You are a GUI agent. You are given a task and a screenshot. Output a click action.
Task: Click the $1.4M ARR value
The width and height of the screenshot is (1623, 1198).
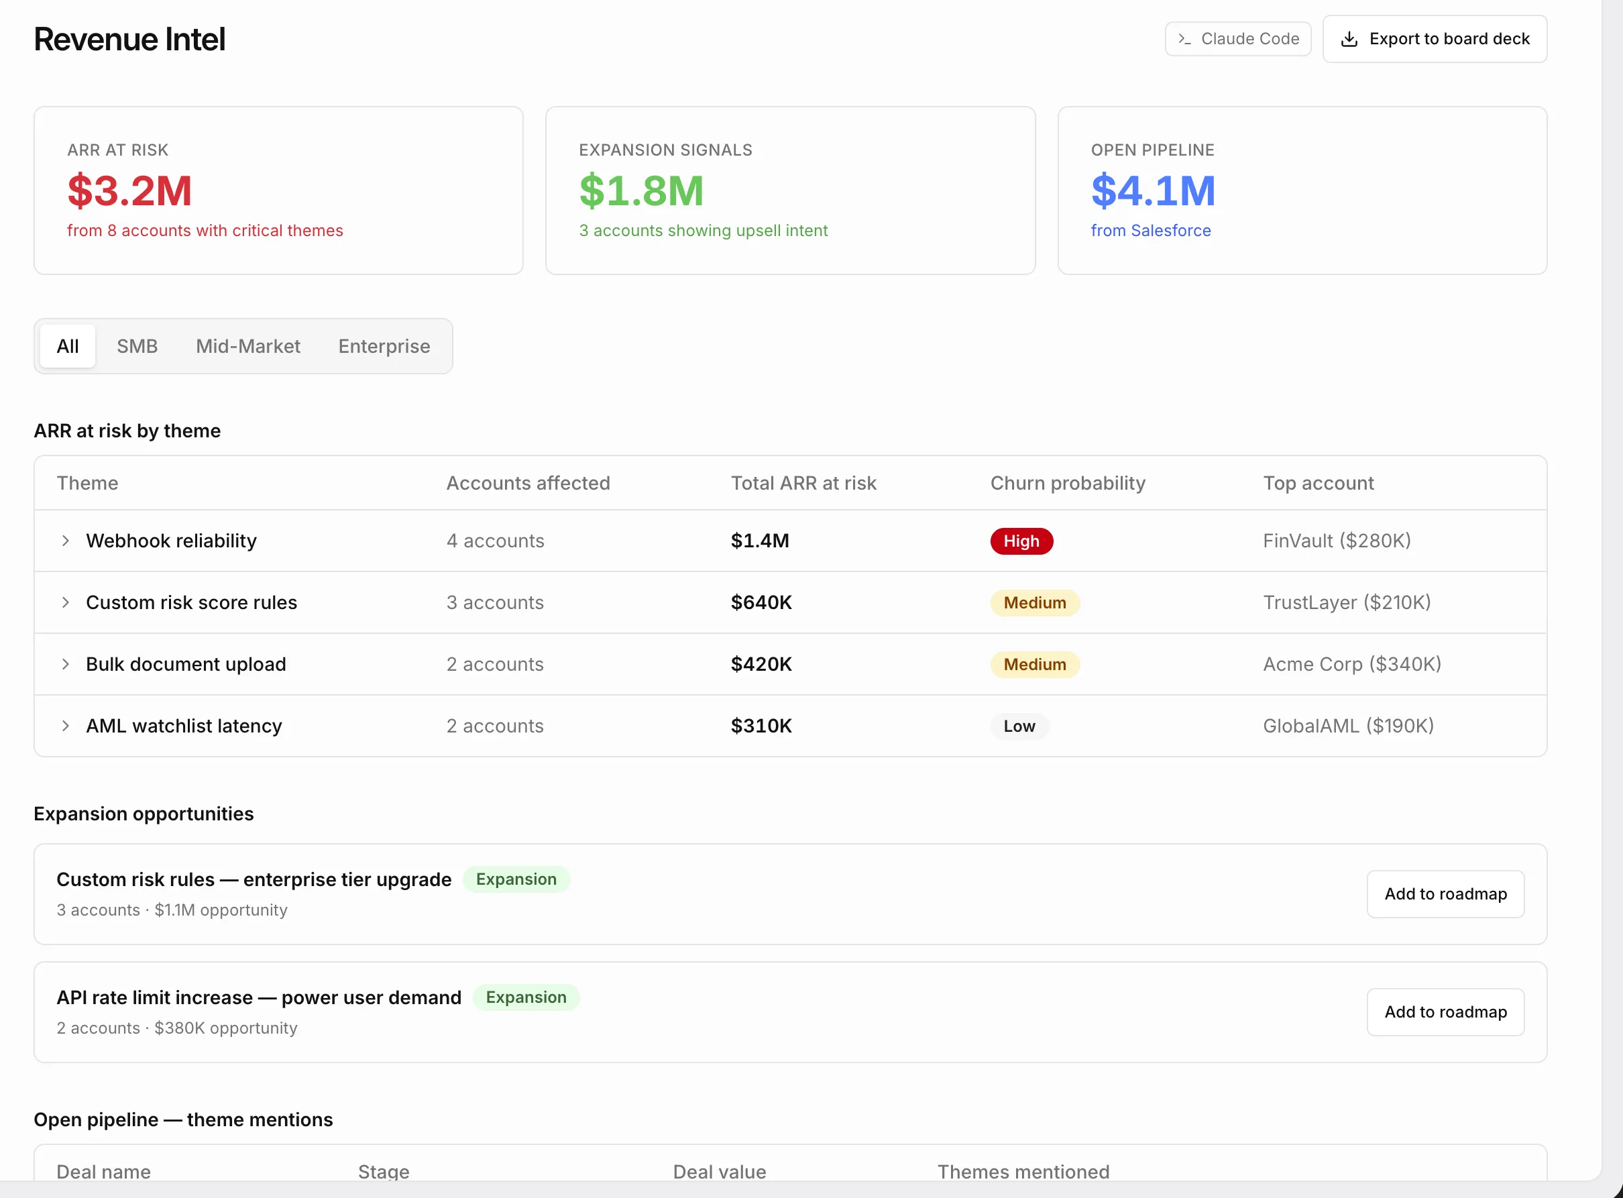tap(761, 541)
